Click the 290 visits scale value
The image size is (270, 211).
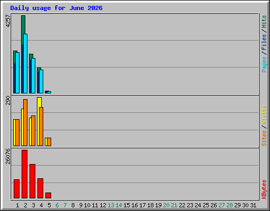point(8,100)
